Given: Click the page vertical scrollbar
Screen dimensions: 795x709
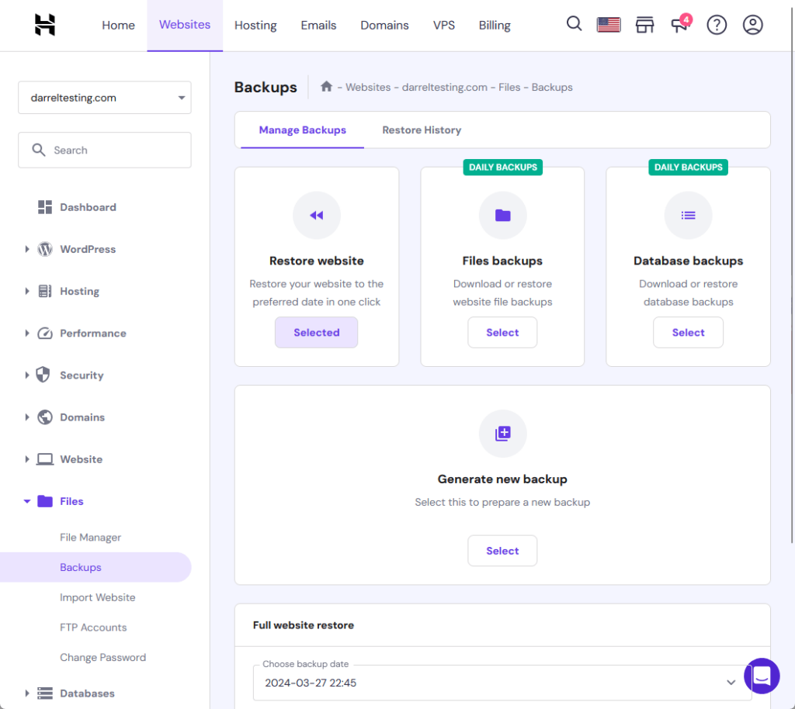Looking at the screenshot, I should pyautogui.click(x=792, y=274).
